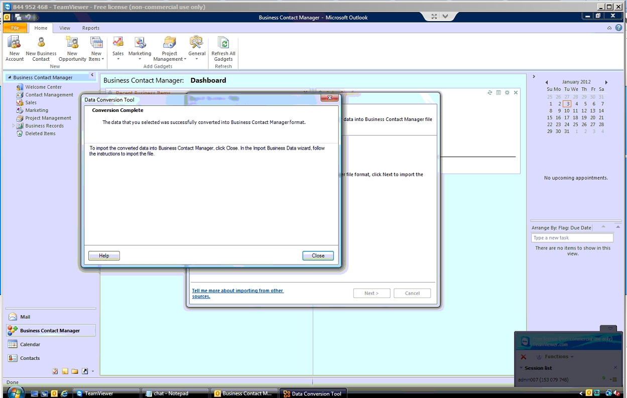627x398 pixels.
Task: Expand the Business Records node
Action: [x=14, y=125]
